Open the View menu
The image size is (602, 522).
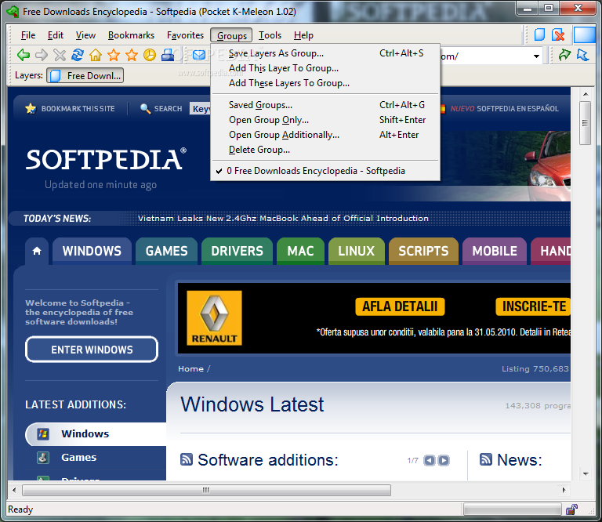(85, 35)
